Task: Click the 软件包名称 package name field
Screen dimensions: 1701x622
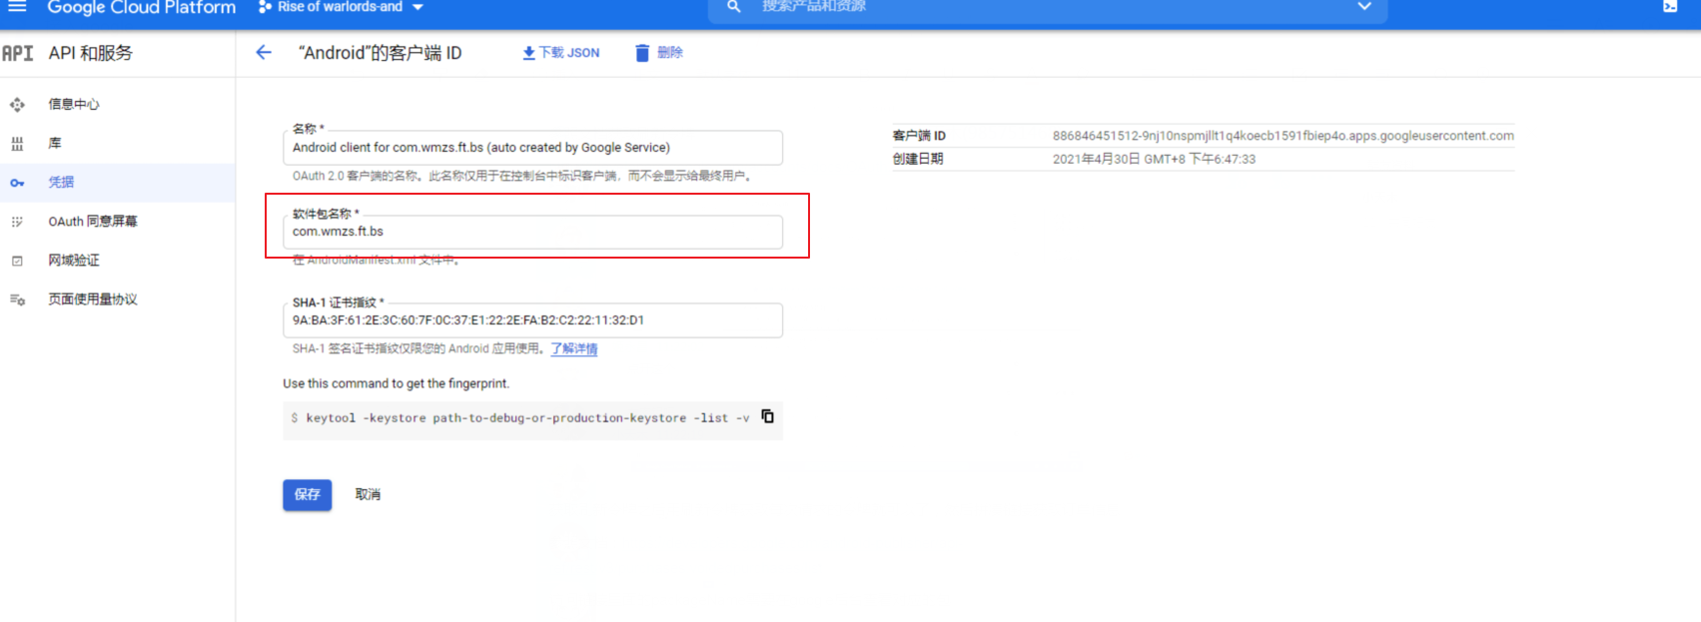Action: [x=532, y=232]
